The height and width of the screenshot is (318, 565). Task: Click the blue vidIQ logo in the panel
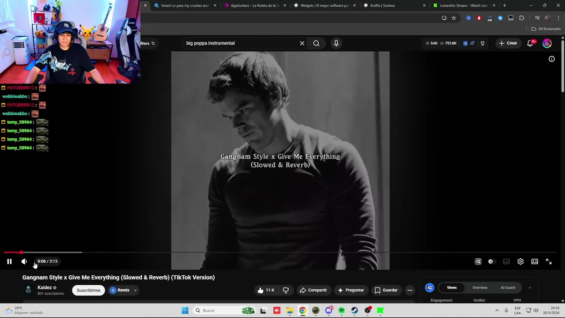(429, 288)
